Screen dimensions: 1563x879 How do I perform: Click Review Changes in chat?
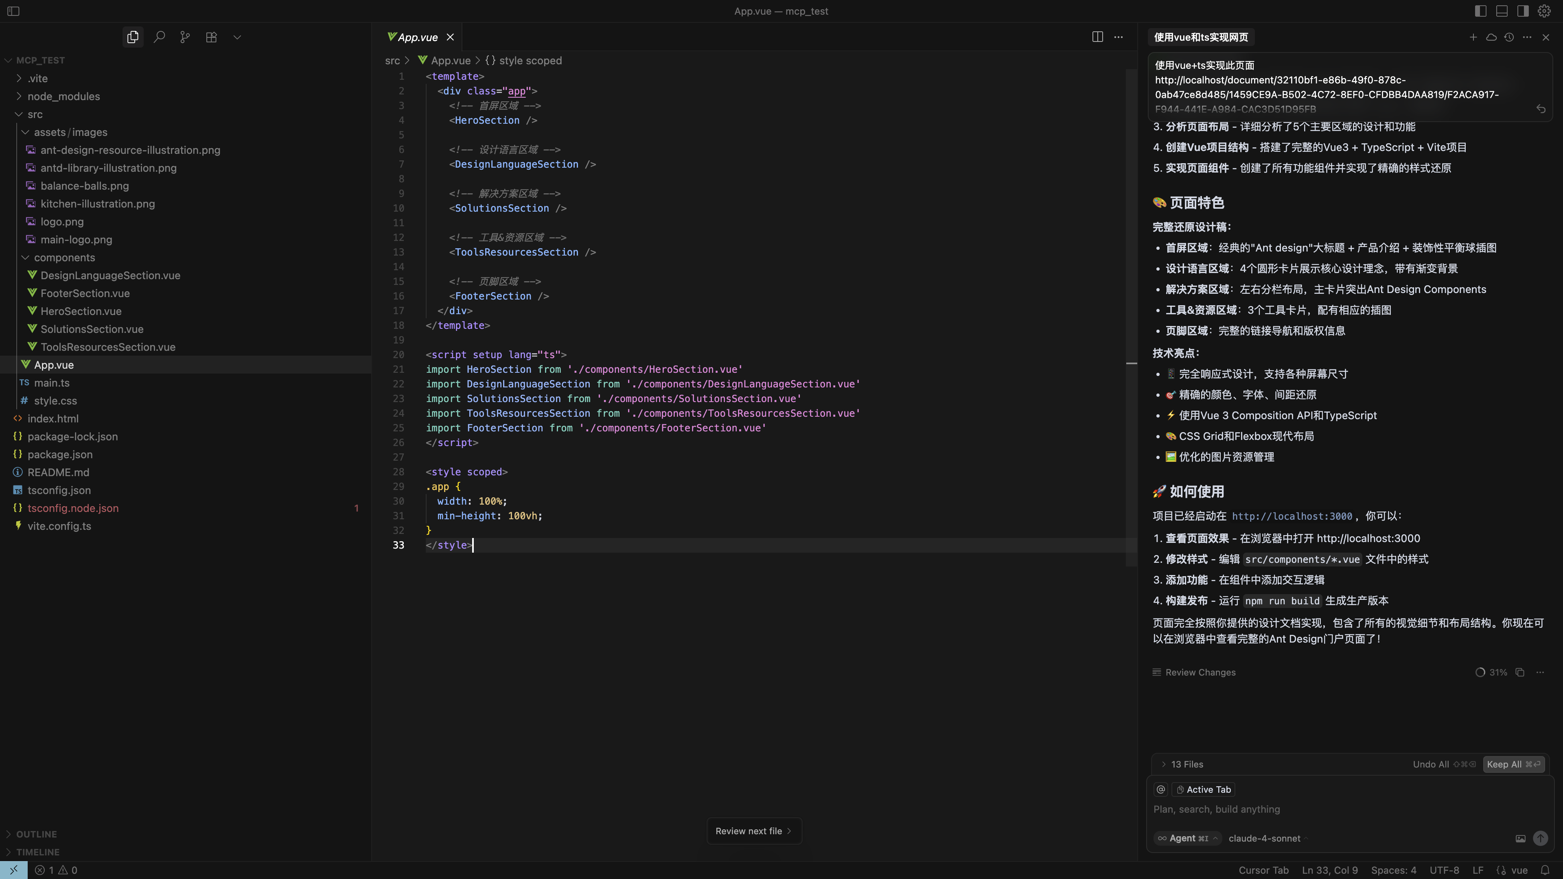point(1194,672)
